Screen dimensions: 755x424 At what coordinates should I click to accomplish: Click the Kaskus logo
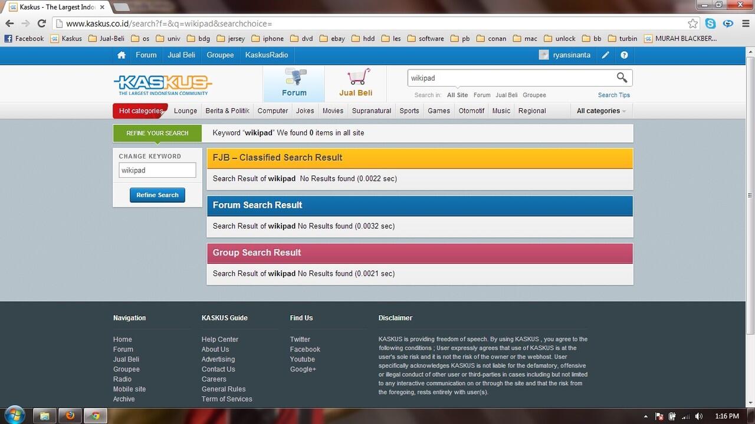[x=162, y=85]
